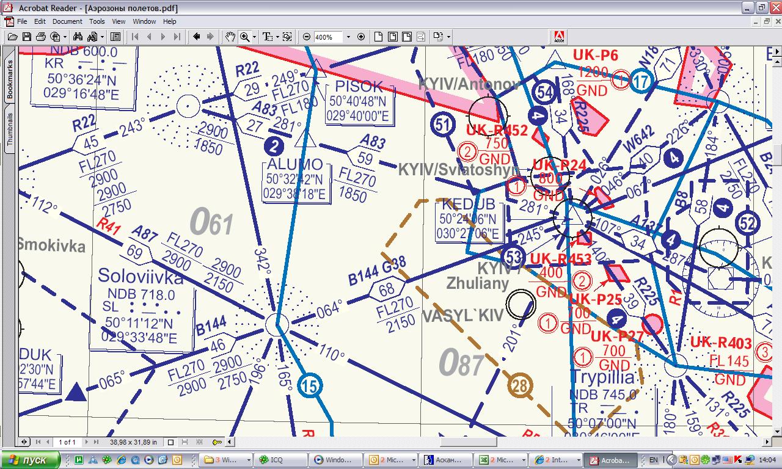Screen dimensions: 782x469
Task: Open the zoom percentage dropdown arrow
Action: (348, 37)
